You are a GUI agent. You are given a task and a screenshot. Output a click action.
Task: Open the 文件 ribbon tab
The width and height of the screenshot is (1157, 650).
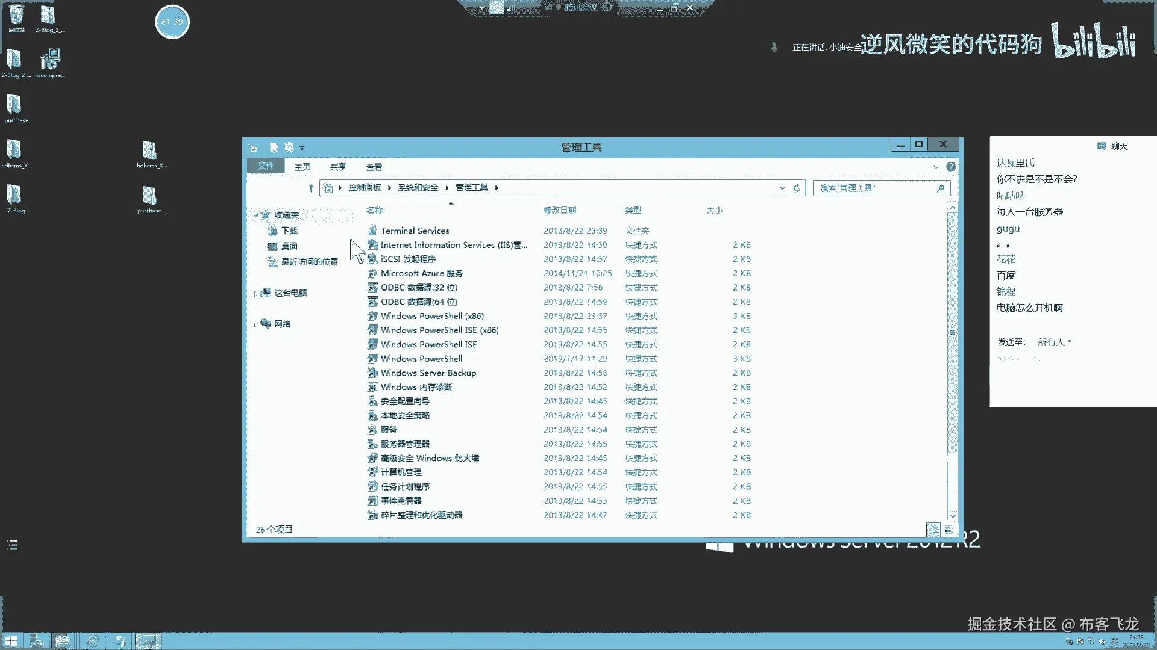point(266,166)
